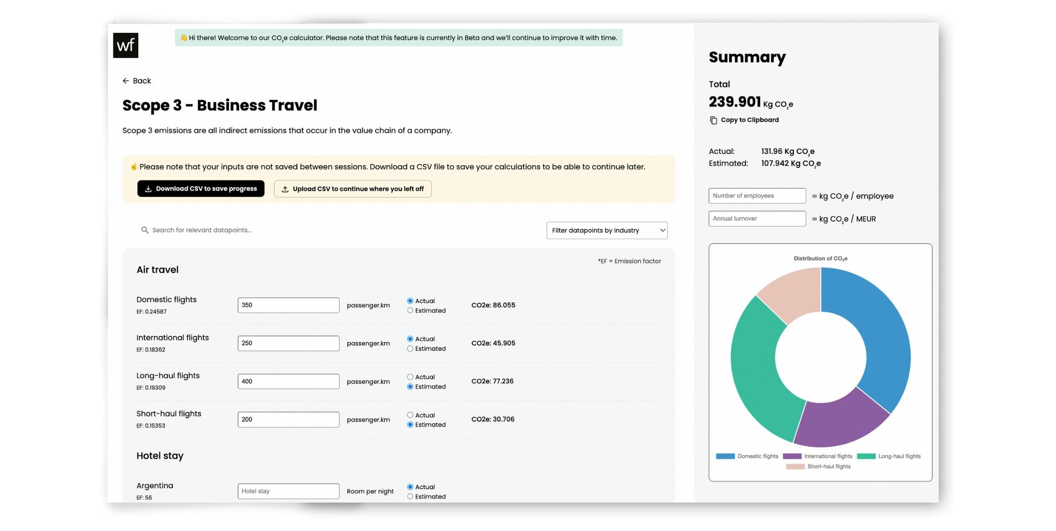Open the Filter datapoints by industry dropdown
The width and height of the screenshot is (1056, 531).
pyautogui.click(x=607, y=230)
